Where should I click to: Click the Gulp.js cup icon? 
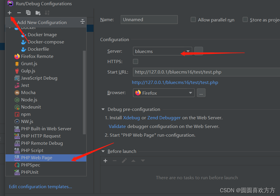(x=17, y=71)
